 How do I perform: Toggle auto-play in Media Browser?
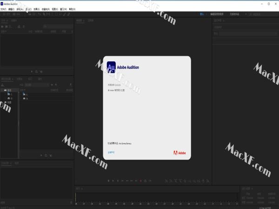pyautogui.click(x=51, y=155)
